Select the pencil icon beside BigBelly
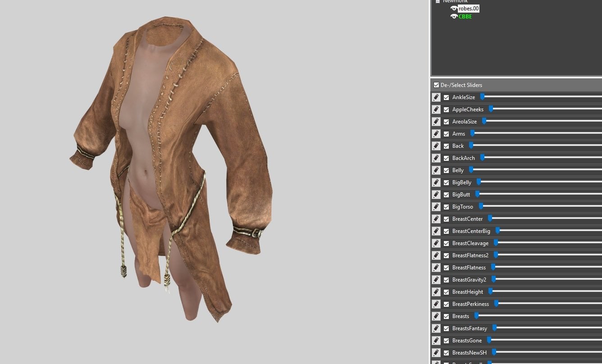This screenshot has width=602, height=364. [x=436, y=182]
